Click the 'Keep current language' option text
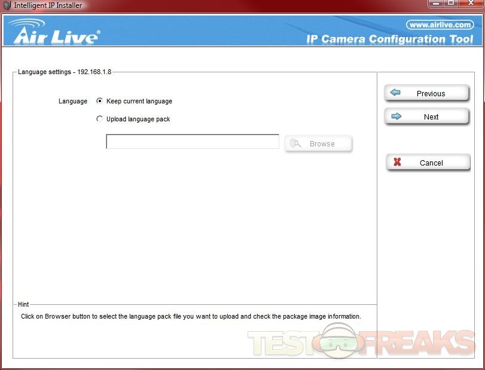The height and width of the screenshot is (370, 485). click(139, 102)
